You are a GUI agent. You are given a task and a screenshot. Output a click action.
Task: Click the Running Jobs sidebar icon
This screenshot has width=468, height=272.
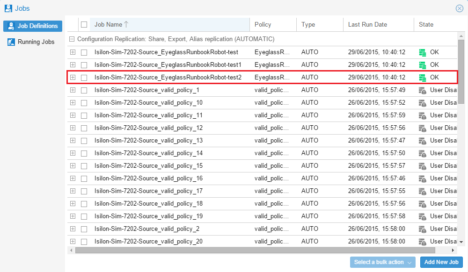[11, 42]
